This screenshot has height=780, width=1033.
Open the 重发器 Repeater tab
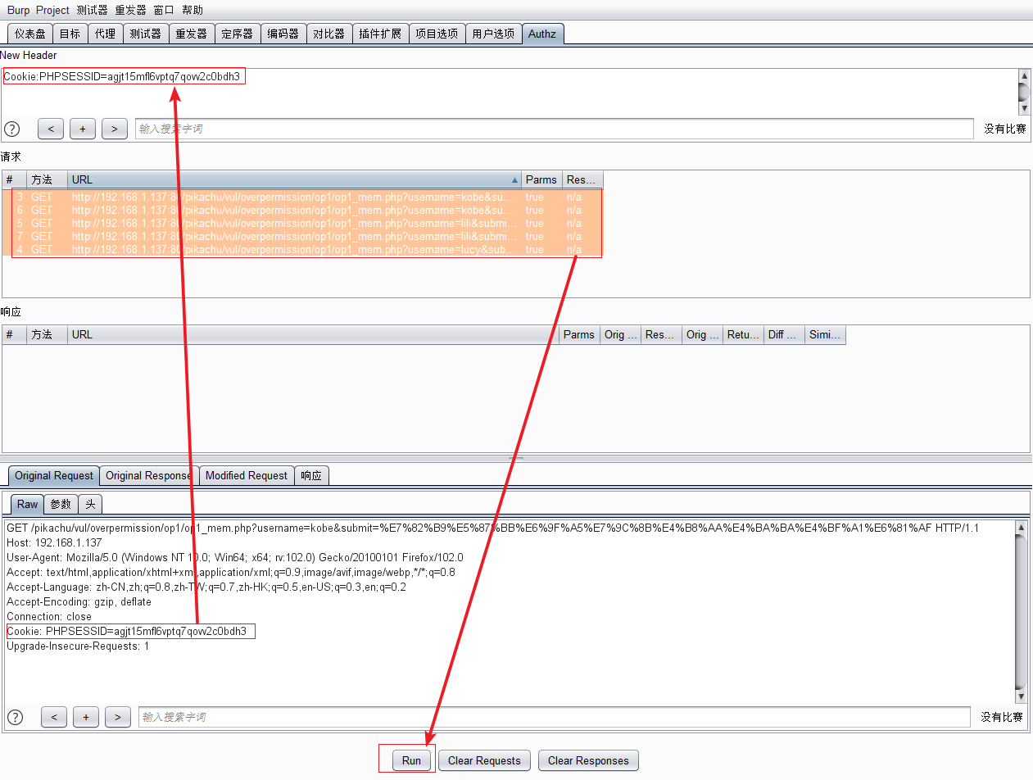(x=191, y=34)
